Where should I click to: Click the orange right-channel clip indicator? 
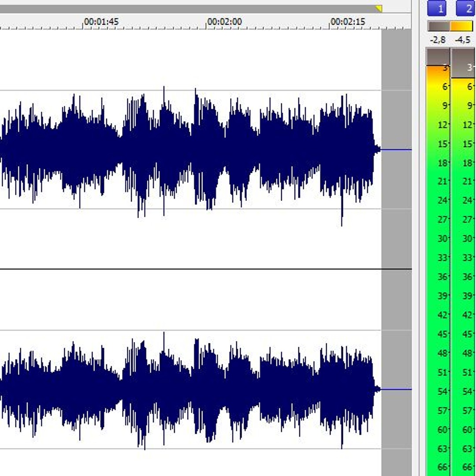pos(461,26)
